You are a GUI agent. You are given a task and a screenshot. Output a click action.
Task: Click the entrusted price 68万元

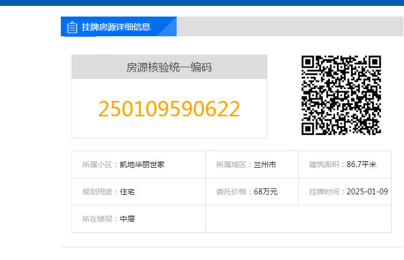pos(266,192)
